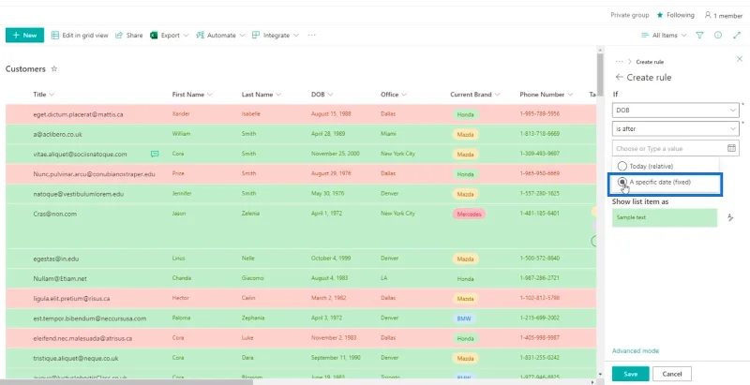Open Current Brand column header menu
750x385 pixels.
coord(474,94)
